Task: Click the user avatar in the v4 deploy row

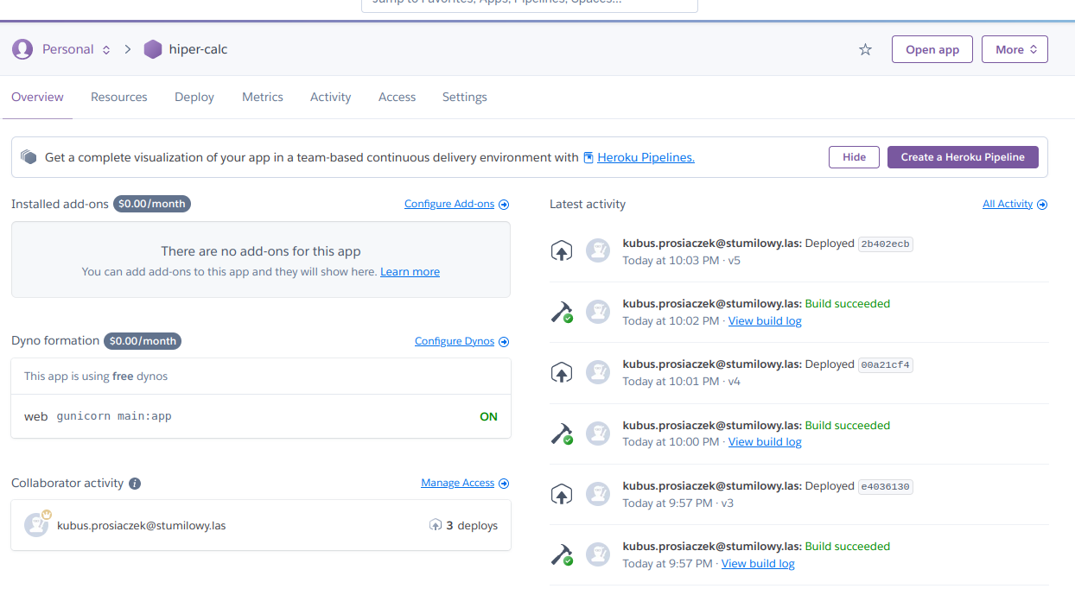Action: (x=598, y=372)
